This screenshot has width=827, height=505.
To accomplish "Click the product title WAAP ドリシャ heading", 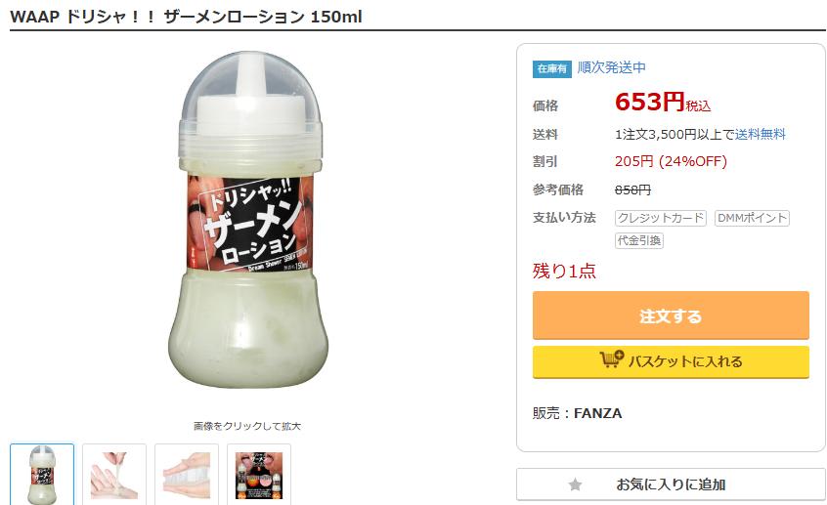I will (x=186, y=17).
